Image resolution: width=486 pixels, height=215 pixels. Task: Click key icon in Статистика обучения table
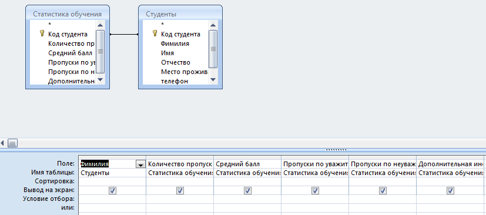click(42, 33)
